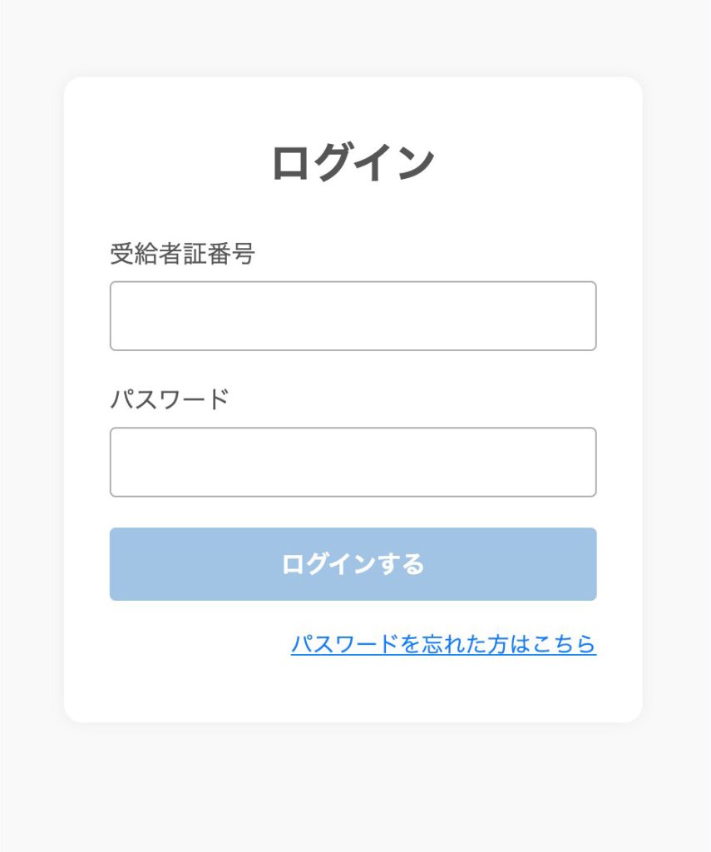Focus the パスワード text box

click(353, 463)
